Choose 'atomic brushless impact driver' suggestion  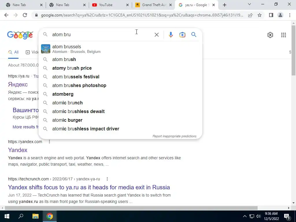(x=120, y=129)
